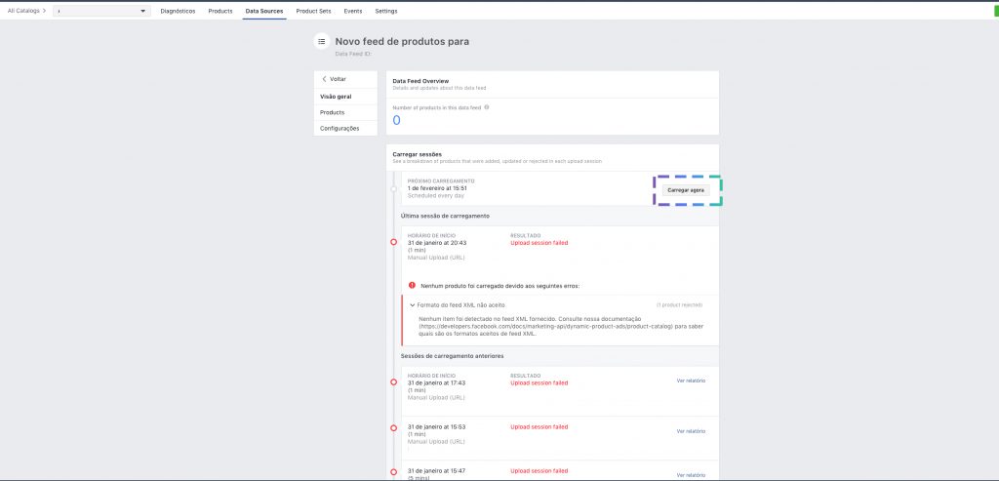Collapse the 'Formato do feed XML não aceito' error
The height and width of the screenshot is (481, 999).
(x=413, y=305)
